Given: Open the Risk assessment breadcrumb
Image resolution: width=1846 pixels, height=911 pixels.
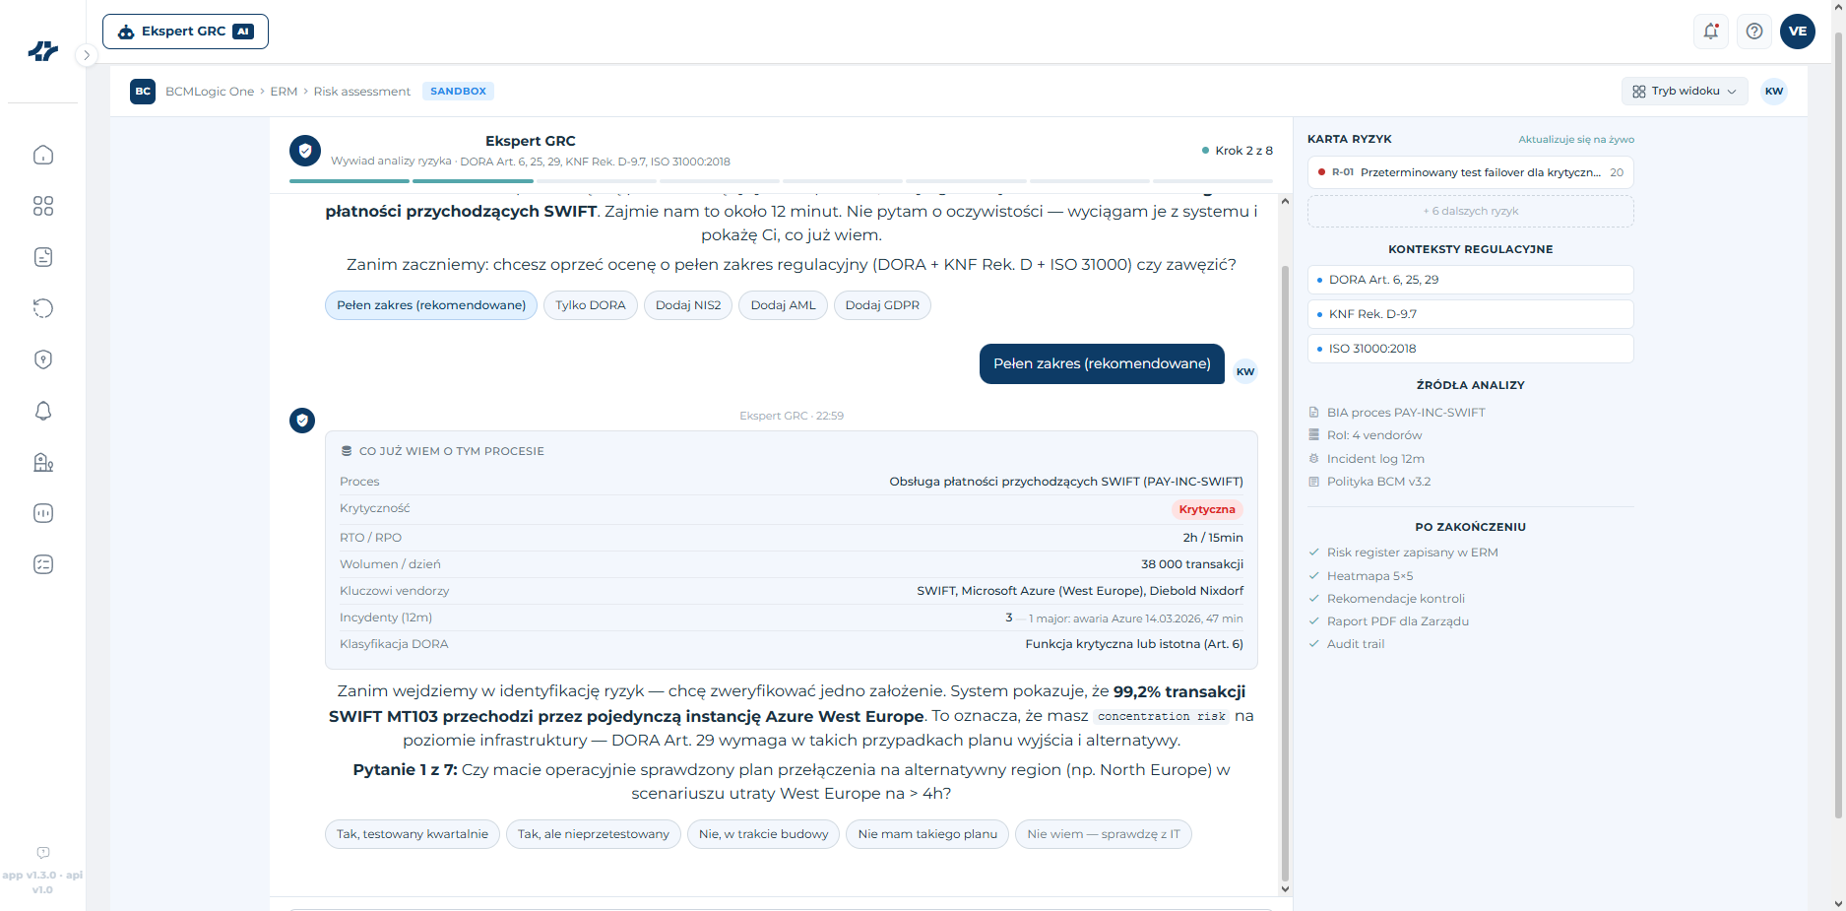Looking at the screenshot, I should pos(361,92).
